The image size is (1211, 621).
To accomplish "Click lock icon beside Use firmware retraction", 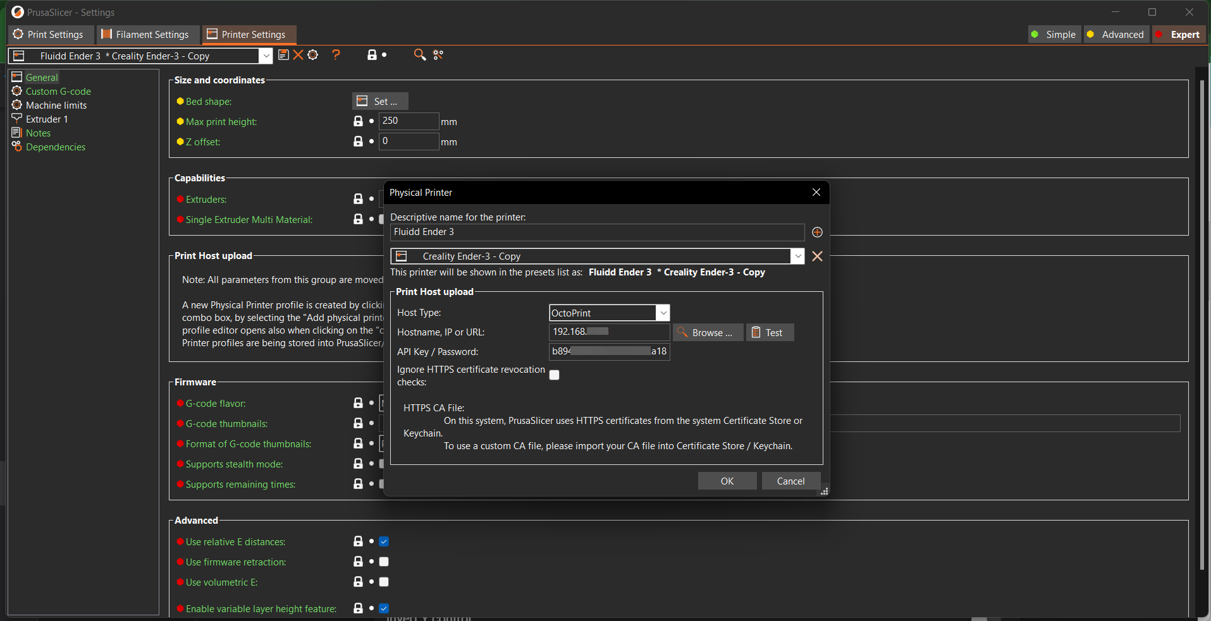I will (358, 562).
